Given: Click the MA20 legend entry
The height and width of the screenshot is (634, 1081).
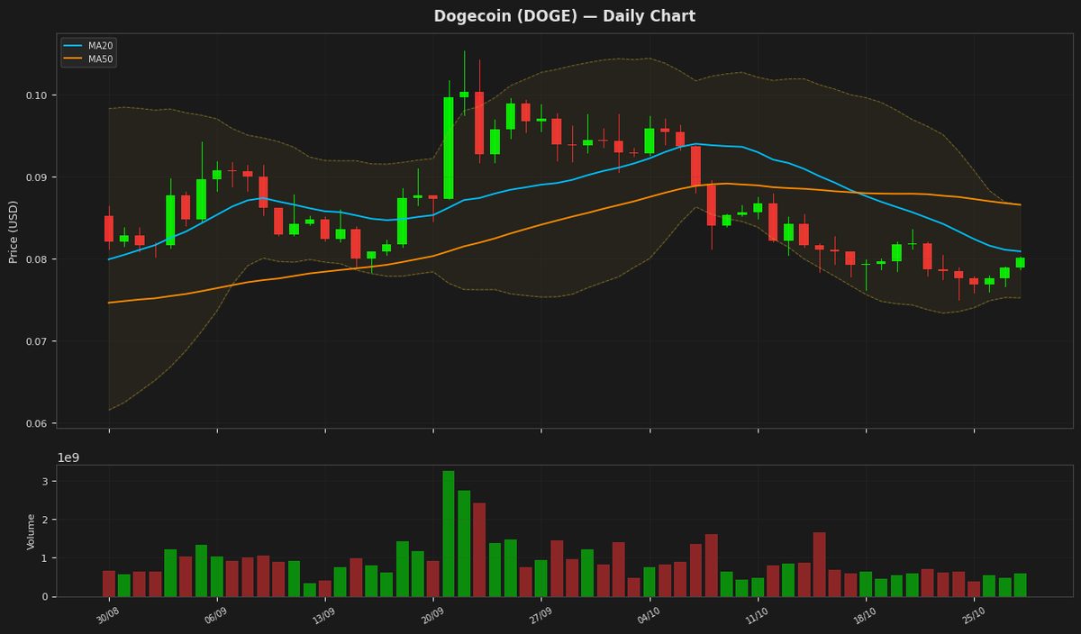Looking at the screenshot, I should tap(88, 45).
